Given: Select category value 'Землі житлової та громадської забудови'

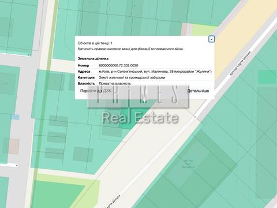Looking at the screenshot, I should pyautogui.click(x=132, y=77).
